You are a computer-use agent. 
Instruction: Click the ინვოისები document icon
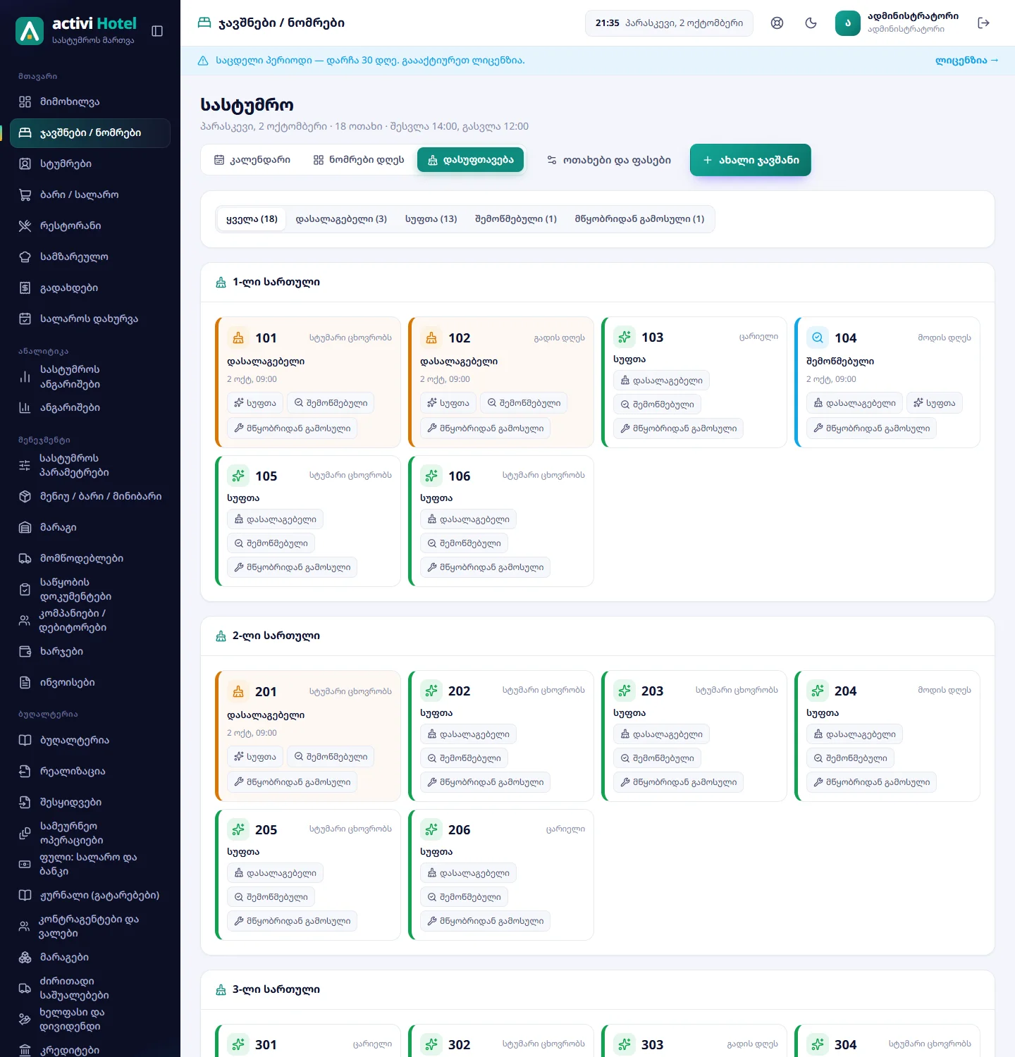25,682
